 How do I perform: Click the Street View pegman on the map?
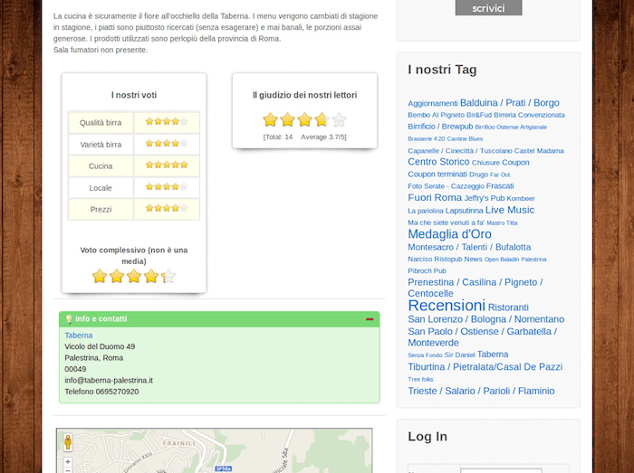click(x=68, y=442)
